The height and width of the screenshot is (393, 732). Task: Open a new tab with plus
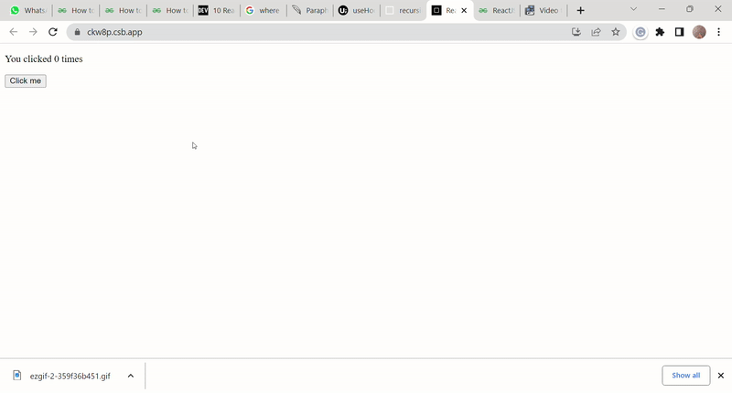click(x=580, y=10)
